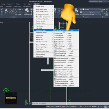Choose Switch Dim Layer entry
The image size is (109, 109).
pos(66,79)
